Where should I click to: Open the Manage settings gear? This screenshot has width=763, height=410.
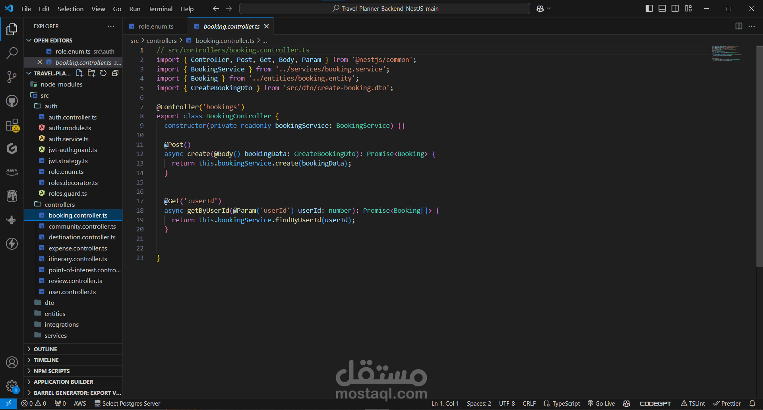pos(12,386)
